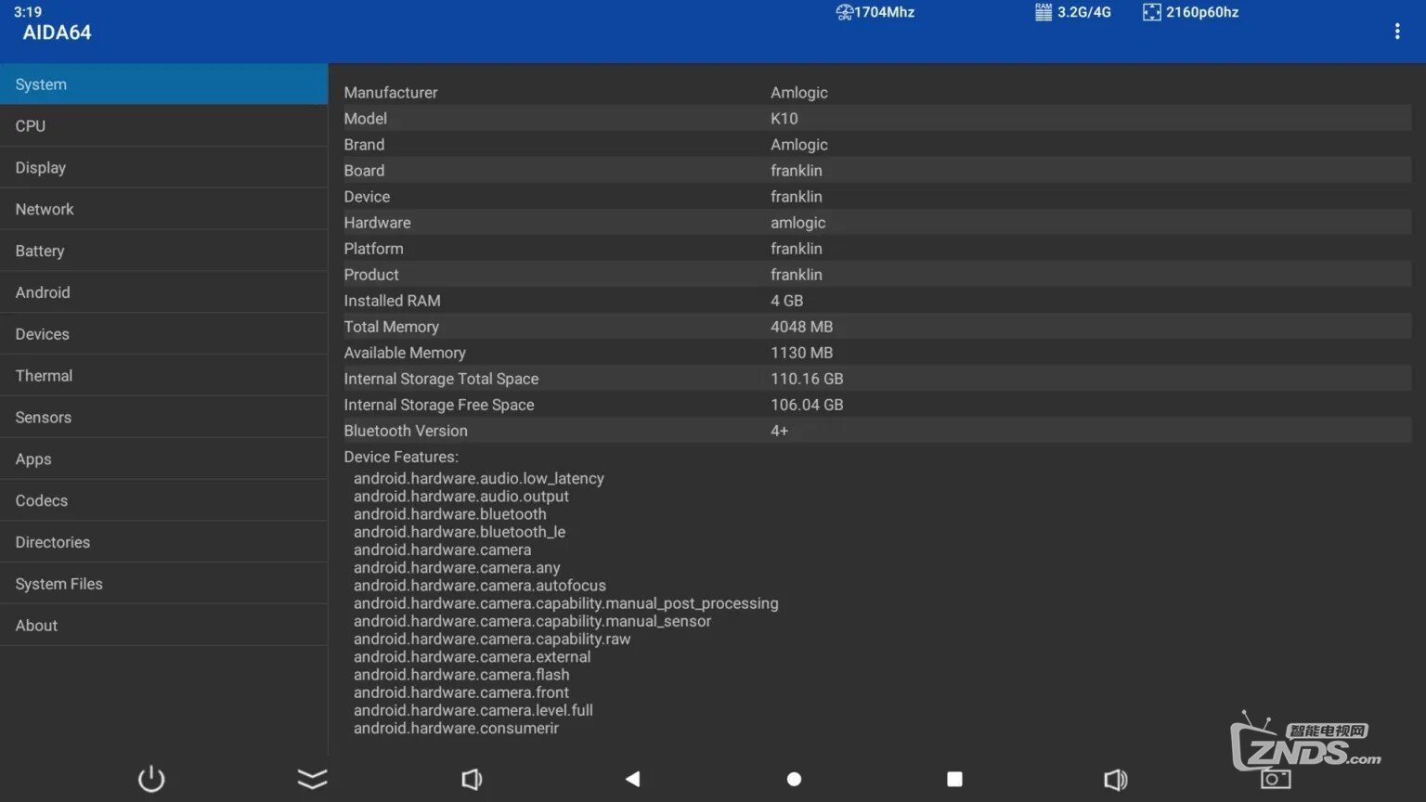View the System Files section
The width and height of the screenshot is (1426, 802).
(164, 584)
